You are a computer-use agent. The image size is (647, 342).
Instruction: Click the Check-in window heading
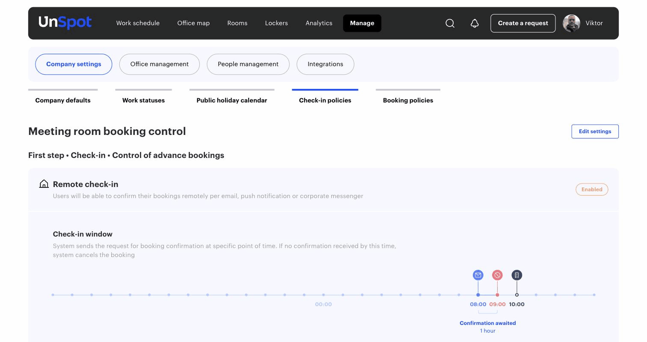[83, 234]
